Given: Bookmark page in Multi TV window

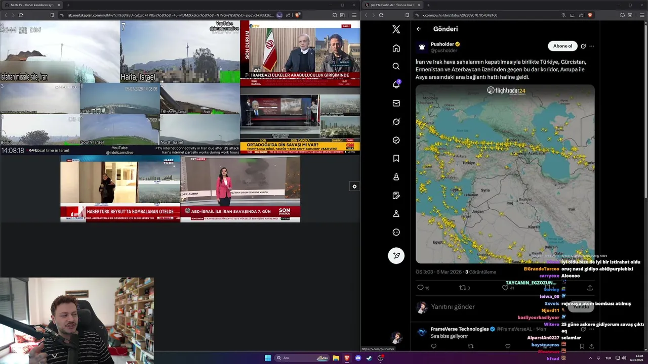Looking at the screenshot, I should (x=52, y=15).
